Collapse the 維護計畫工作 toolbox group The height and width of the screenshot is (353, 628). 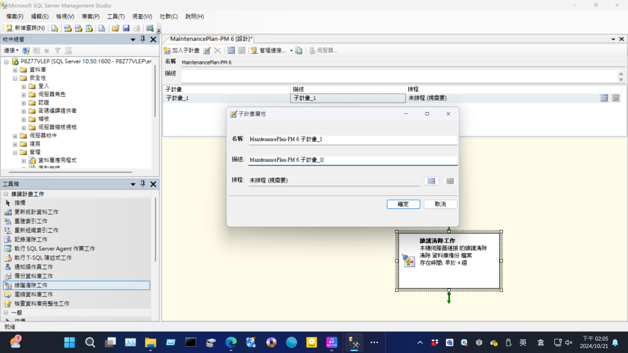click(6, 194)
